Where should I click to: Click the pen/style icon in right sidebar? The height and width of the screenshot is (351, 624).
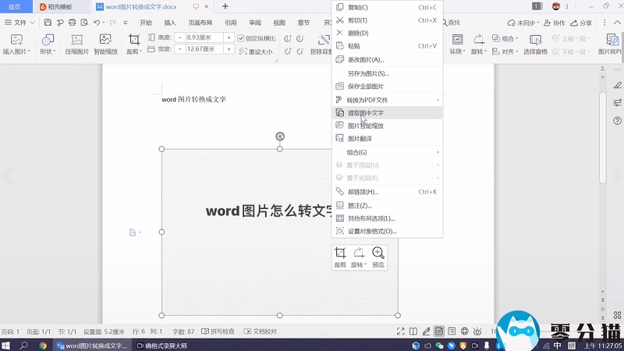[x=617, y=85]
